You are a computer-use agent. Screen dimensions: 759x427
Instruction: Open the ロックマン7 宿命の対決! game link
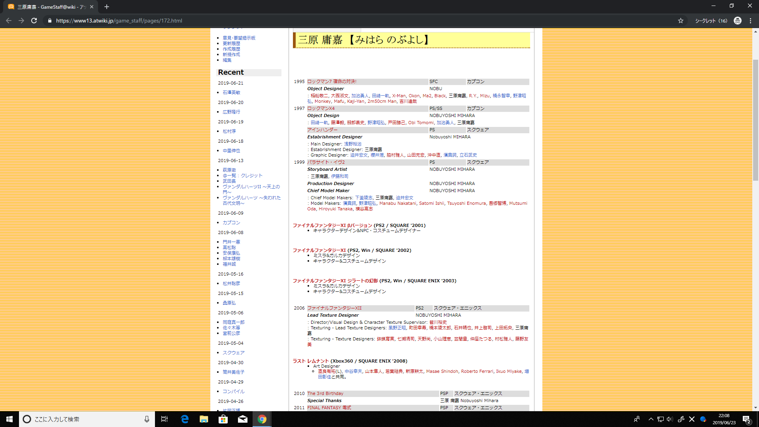click(332, 81)
